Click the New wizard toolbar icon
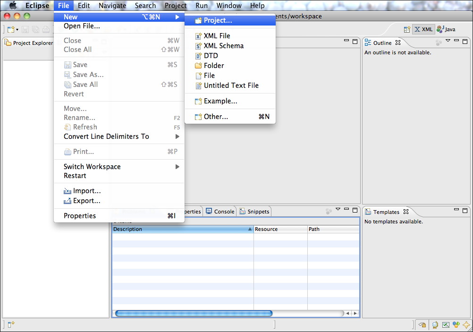 [x=11, y=29]
